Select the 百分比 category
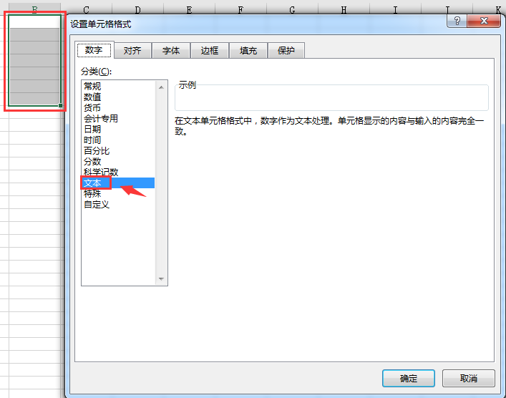The height and width of the screenshot is (398, 506). (x=97, y=151)
